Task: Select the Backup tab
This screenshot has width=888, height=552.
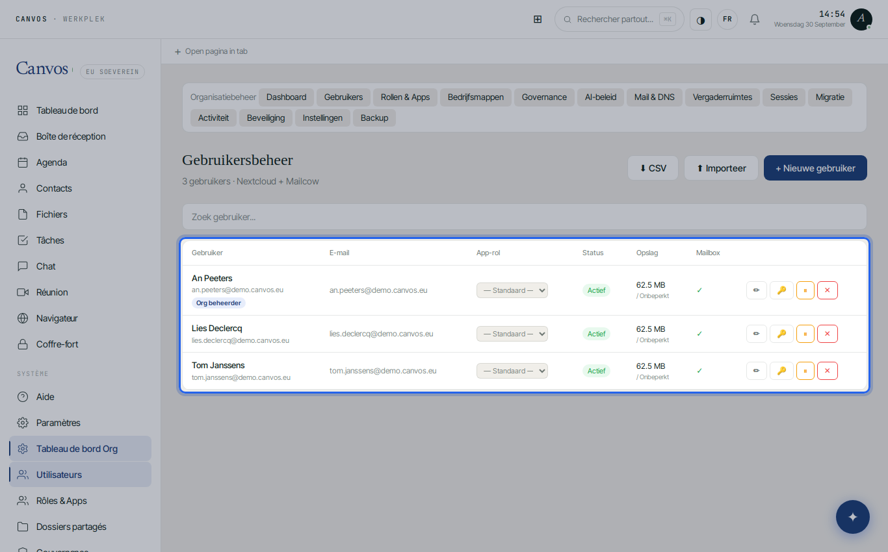Action: coord(374,118)
